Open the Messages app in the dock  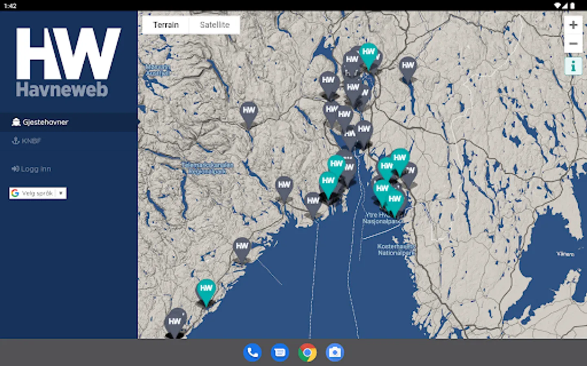280,353
